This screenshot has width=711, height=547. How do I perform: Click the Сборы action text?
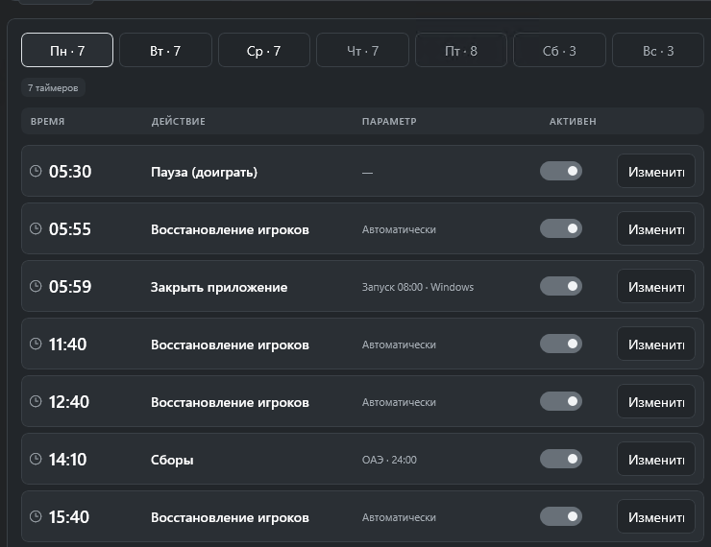[172, 460]
